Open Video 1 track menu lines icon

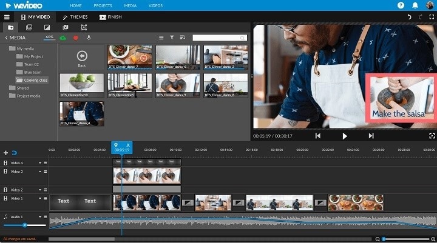tap(46, 199)
